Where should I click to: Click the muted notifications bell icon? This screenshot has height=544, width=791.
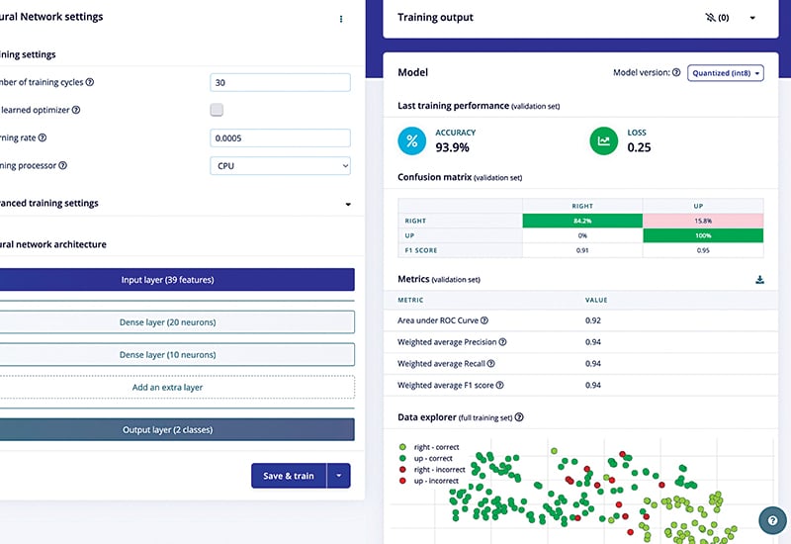pos(710,18)
